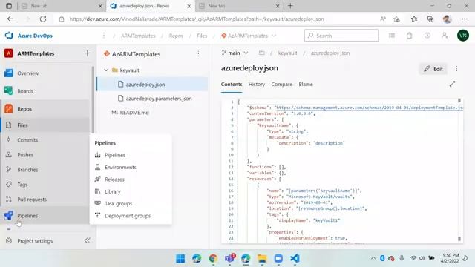Open Microsoft Teams from taskbar
The image size is (475, 267).
[x=229, y=258]
